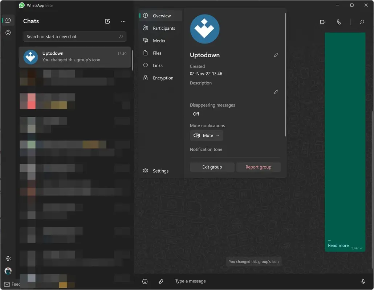The image size is (374, 290).
Task: Compose a new chat
Action: pyautogui.click(x=107, y=21)
